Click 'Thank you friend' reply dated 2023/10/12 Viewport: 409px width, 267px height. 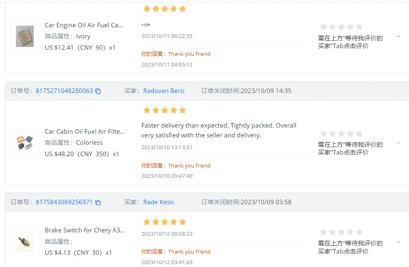pos(189,252)
